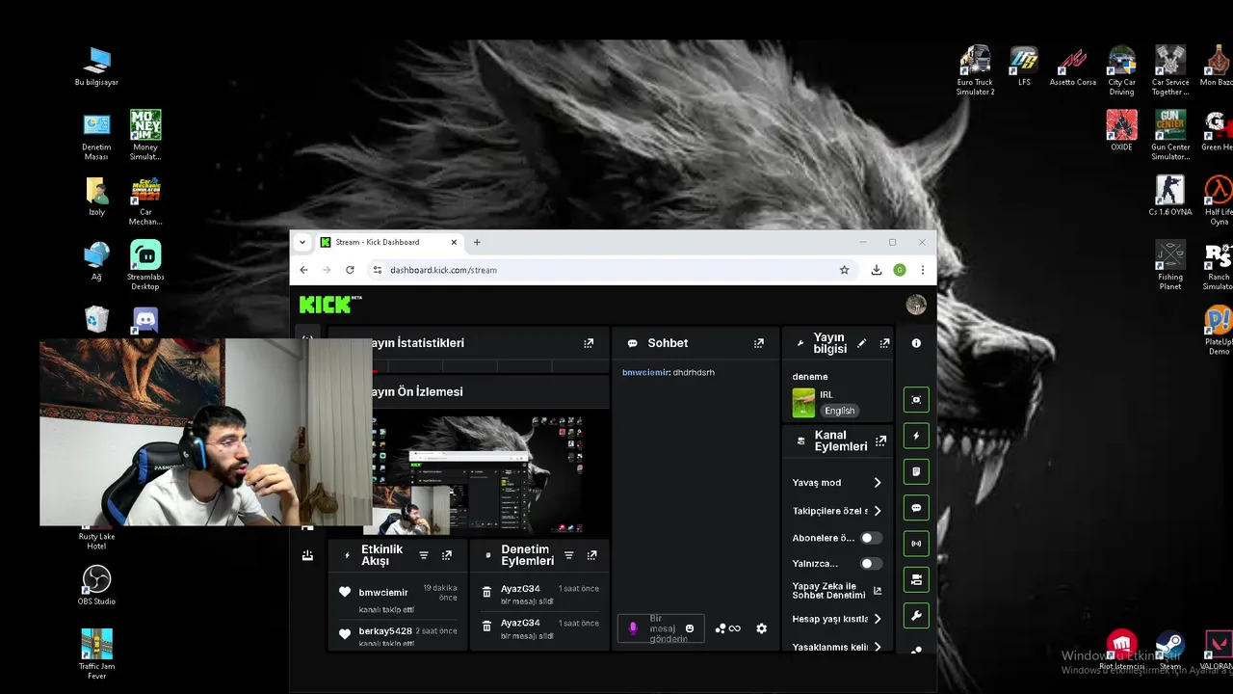Select the Fishing Planet desktop icon
This screenshot has width=1233, height=694.
(1170, 265)
